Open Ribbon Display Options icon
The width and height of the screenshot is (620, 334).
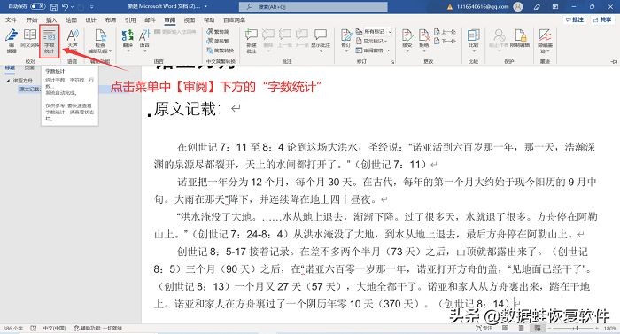(555, 7)
